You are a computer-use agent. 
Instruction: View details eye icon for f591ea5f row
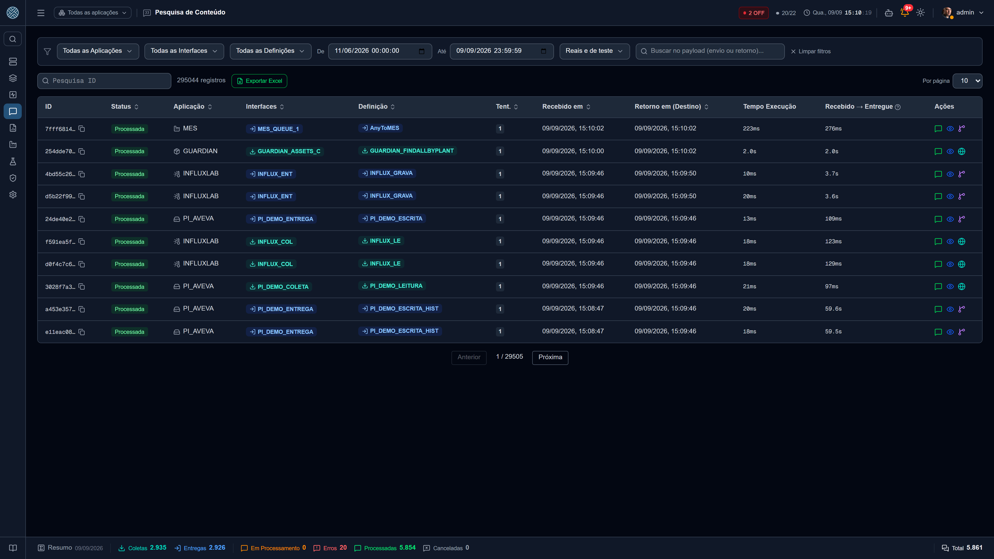pyautogui.click(x=950, y=241)
